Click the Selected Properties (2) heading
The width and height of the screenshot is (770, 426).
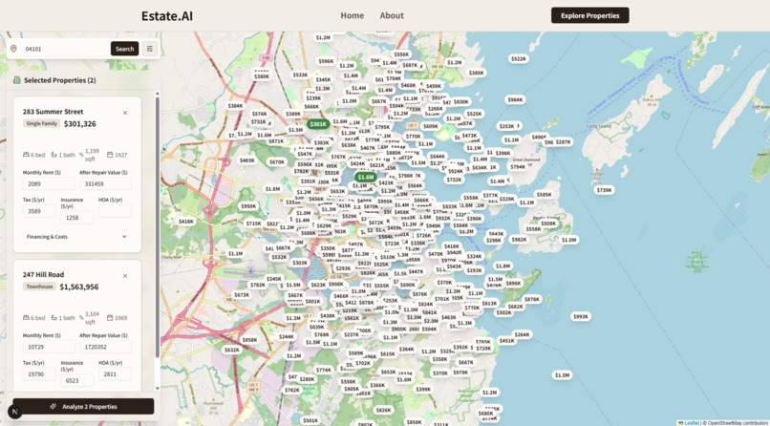click(x=60, y=80)
